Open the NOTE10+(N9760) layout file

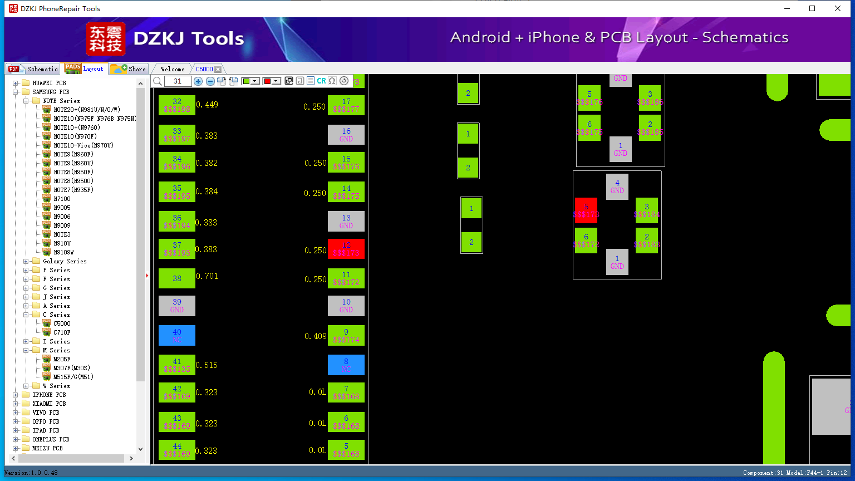(77, 127)
